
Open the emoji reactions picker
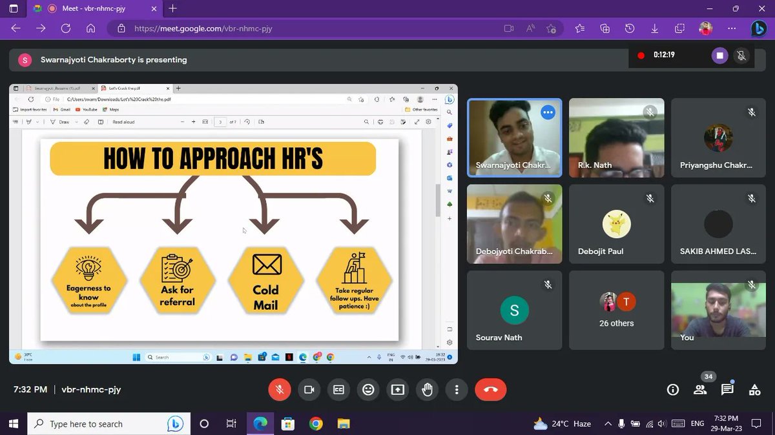click(x=368, y=389)
